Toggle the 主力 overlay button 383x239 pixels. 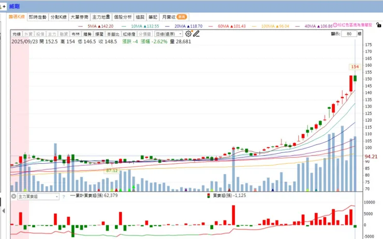(x=52, y=34)
